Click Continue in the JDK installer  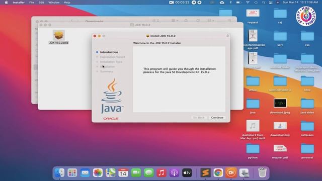pyautogui.click(x=217, y=118)
